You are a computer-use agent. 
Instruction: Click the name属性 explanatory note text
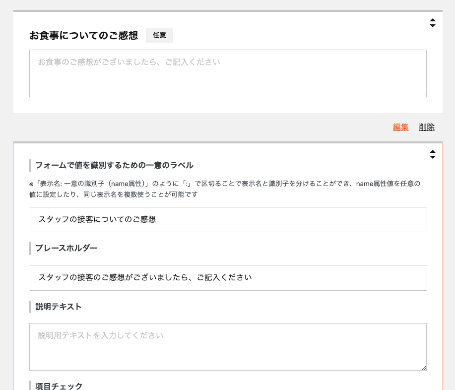(224, 189)
